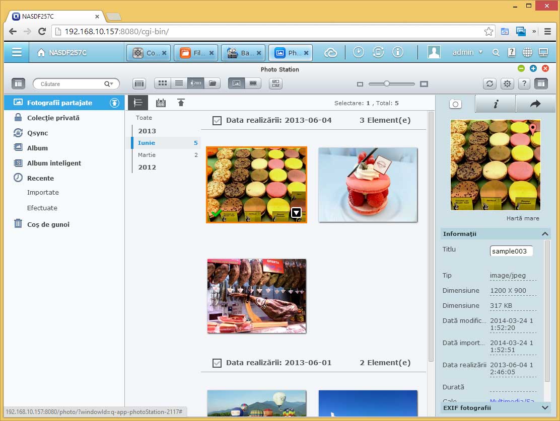Open Qsync in sidebar
The width and height of the screenshot is (560, 421).
click(37, 133)
